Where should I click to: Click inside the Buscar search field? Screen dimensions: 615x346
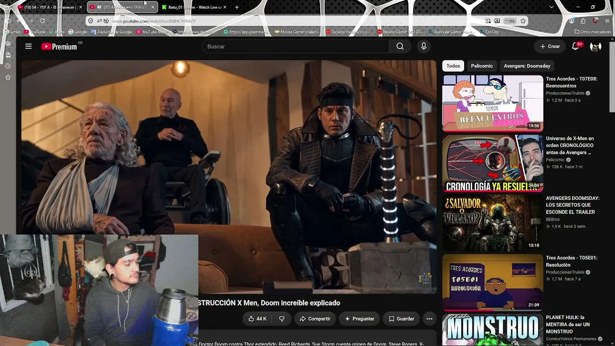click(x=295, y=46)
